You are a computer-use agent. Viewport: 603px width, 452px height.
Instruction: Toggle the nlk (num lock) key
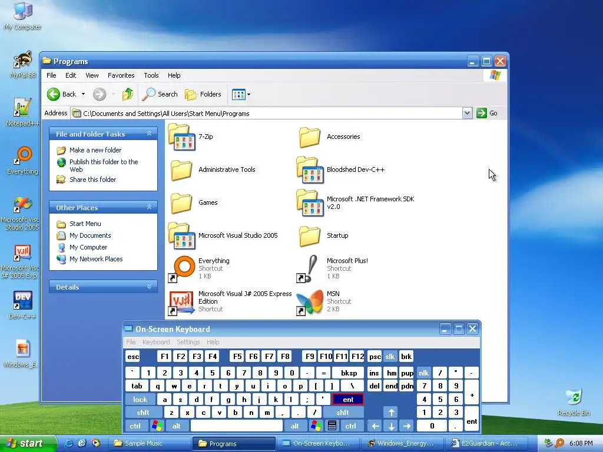pyautogui.click(x=424, y=373)
